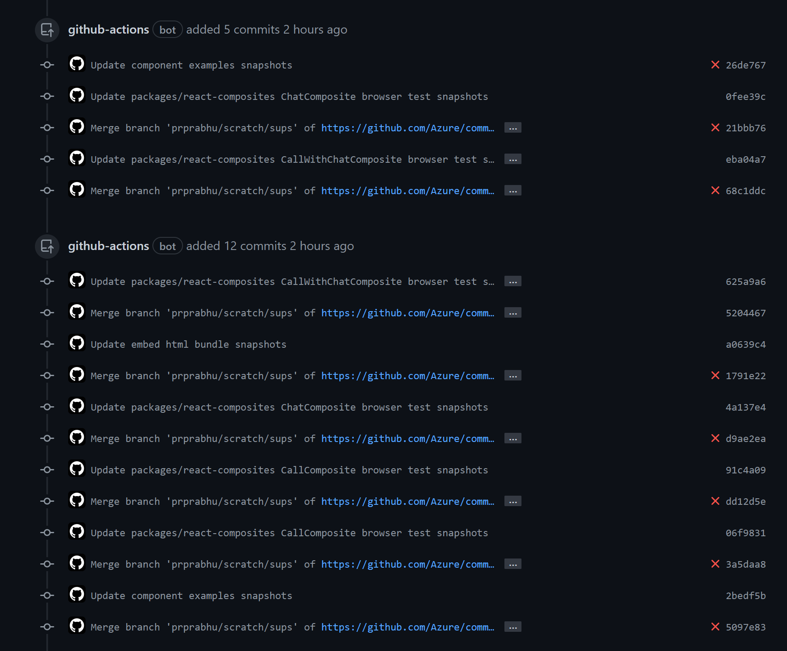The width and height of the screenshot is (787, 651).
Task: Open commit 26de767 via its hash link
Action: [x=745, y=65]
